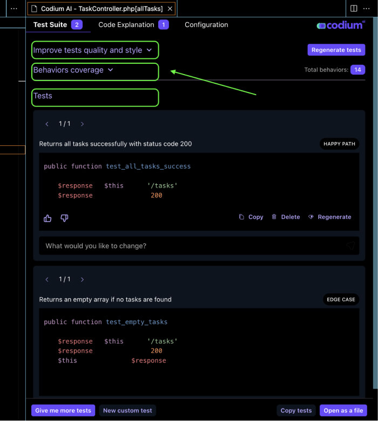
Task: Select the Codium AI TaskController.php editor tab
Action: (x=102, y=9)
